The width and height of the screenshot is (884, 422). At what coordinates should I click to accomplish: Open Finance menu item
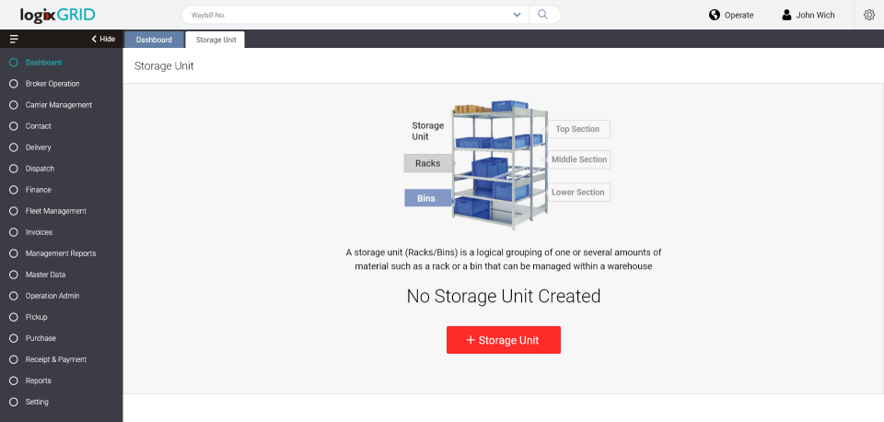coord(39,190)
